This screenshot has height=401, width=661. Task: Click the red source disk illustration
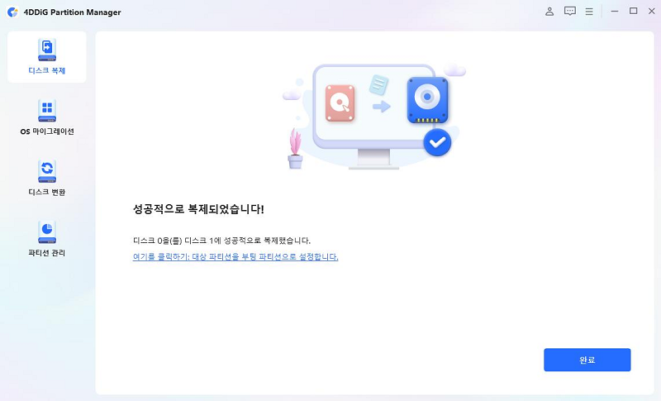(340, 103)
